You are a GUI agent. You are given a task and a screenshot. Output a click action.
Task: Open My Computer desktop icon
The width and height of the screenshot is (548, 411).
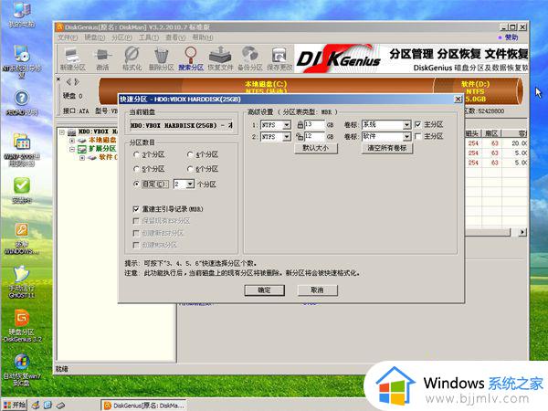click(22, 15)
